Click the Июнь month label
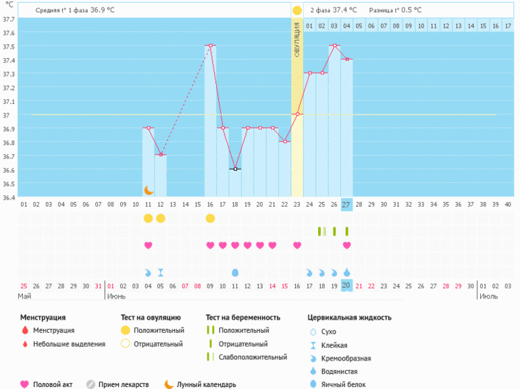Screen dimensions: 520x389 tap(116, 296)
